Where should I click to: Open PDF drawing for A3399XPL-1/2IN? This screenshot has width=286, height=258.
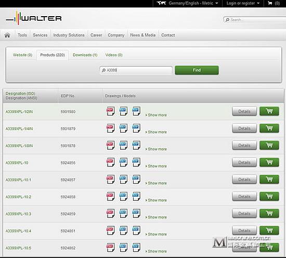111,111
